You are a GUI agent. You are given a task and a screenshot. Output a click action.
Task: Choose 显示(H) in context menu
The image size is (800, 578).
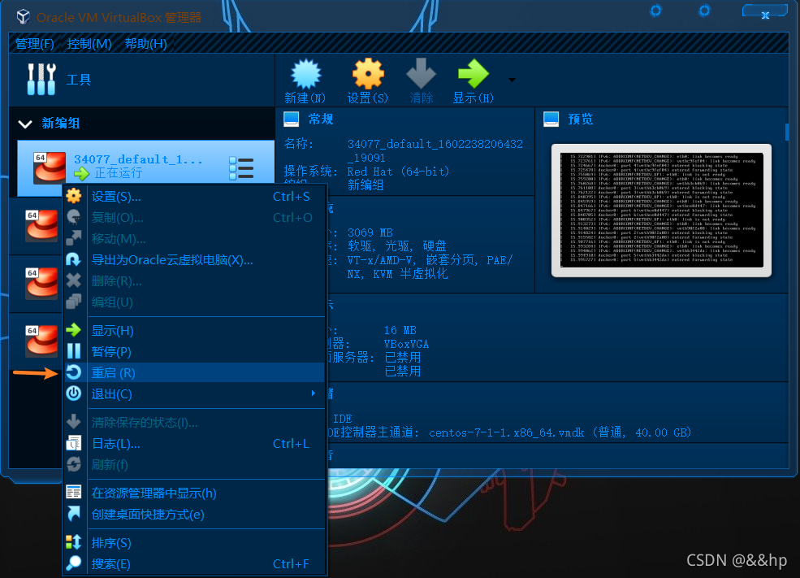click(194, 331)
